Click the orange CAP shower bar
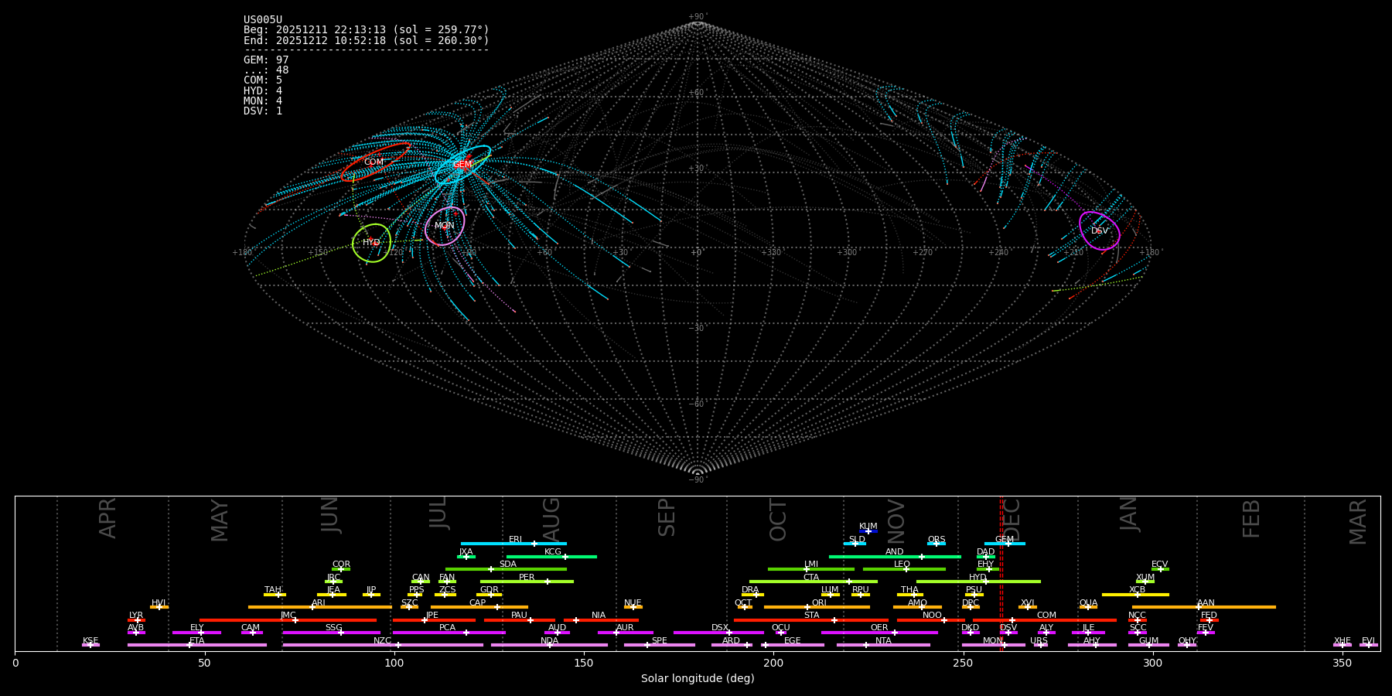Viewport: 1392px width, 696px height. (x=479, y=607)
